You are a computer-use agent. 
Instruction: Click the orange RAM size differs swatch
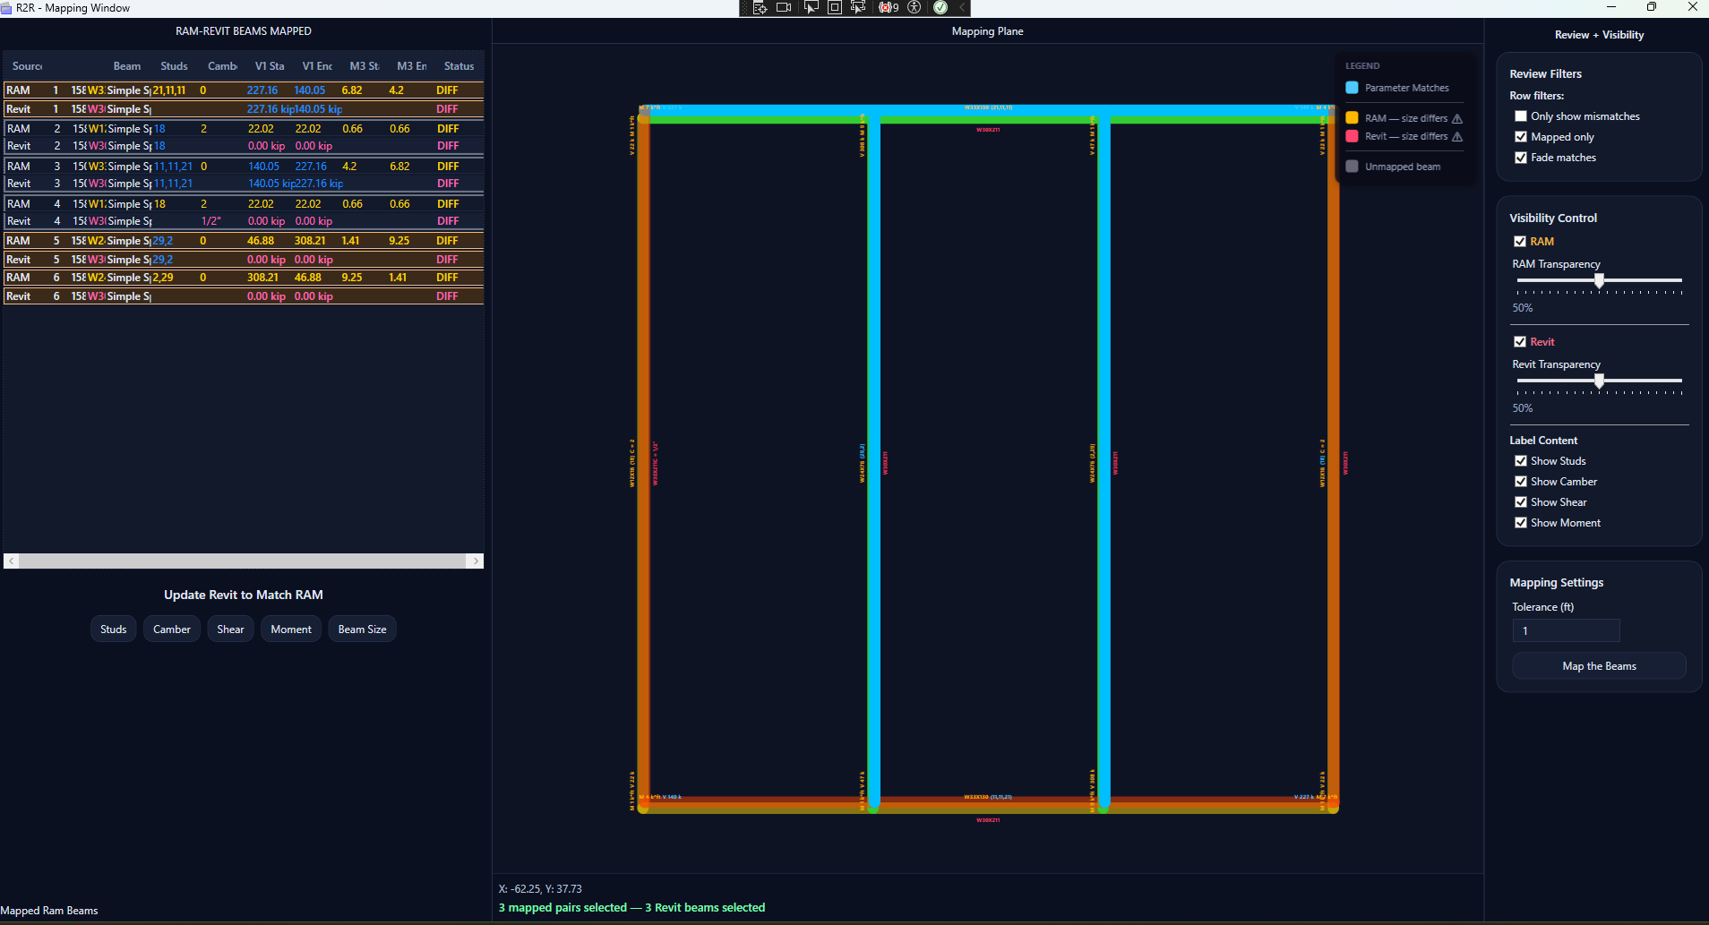(x=1352, y=118)
